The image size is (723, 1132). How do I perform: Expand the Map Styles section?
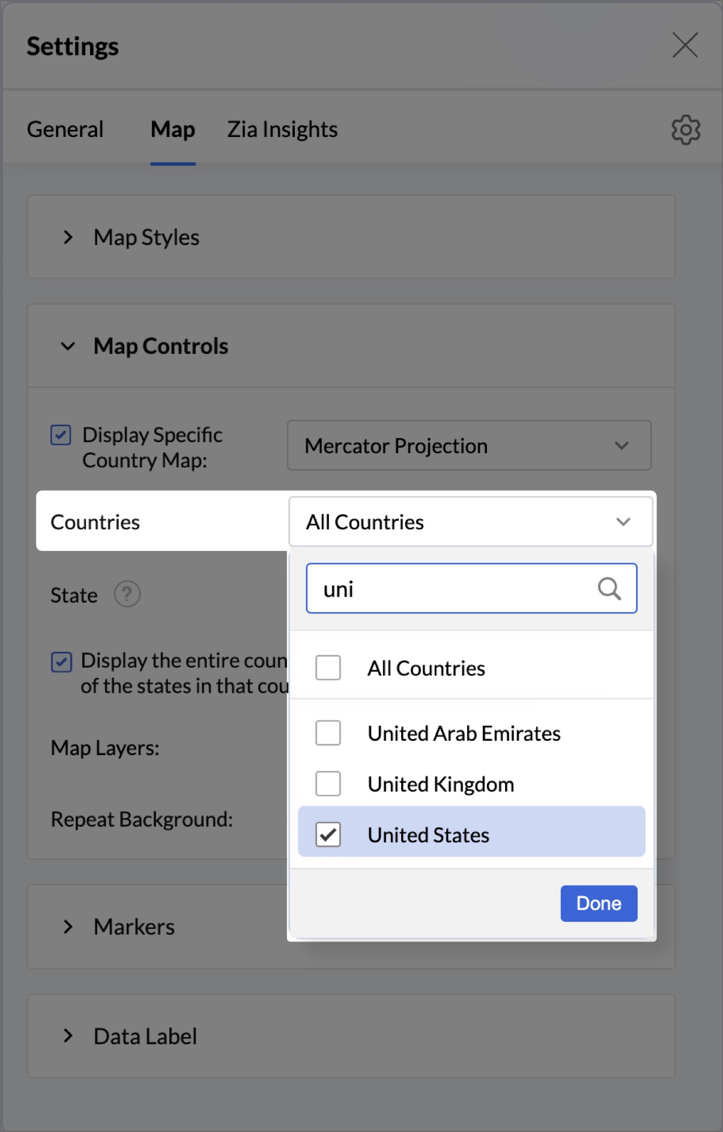(x=68, y=237)
